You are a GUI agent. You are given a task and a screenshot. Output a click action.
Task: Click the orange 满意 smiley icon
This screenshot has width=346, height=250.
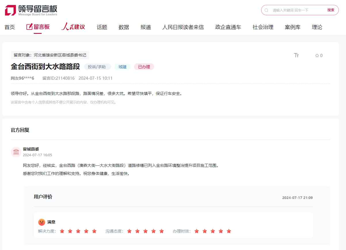click(x=41, y=222)
